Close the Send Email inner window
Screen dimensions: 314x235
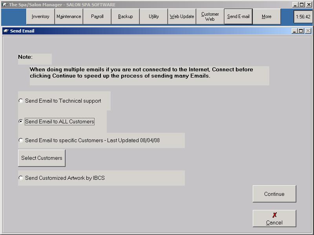pyautogui.click(x=308, y=31)
